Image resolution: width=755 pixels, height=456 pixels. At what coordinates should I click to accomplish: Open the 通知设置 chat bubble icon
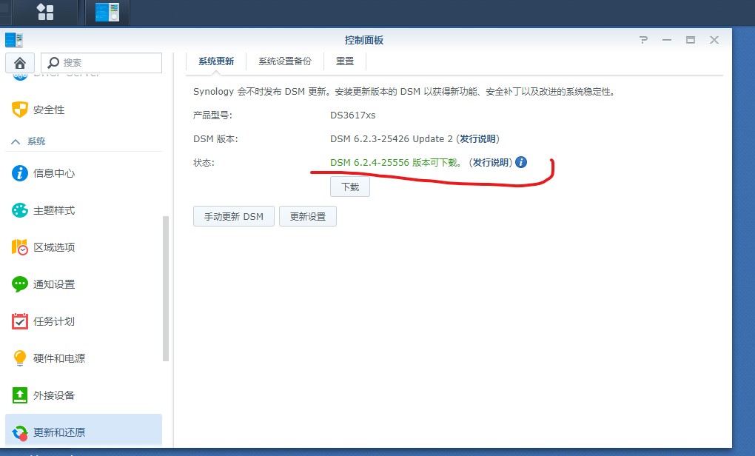pos(20,284)
